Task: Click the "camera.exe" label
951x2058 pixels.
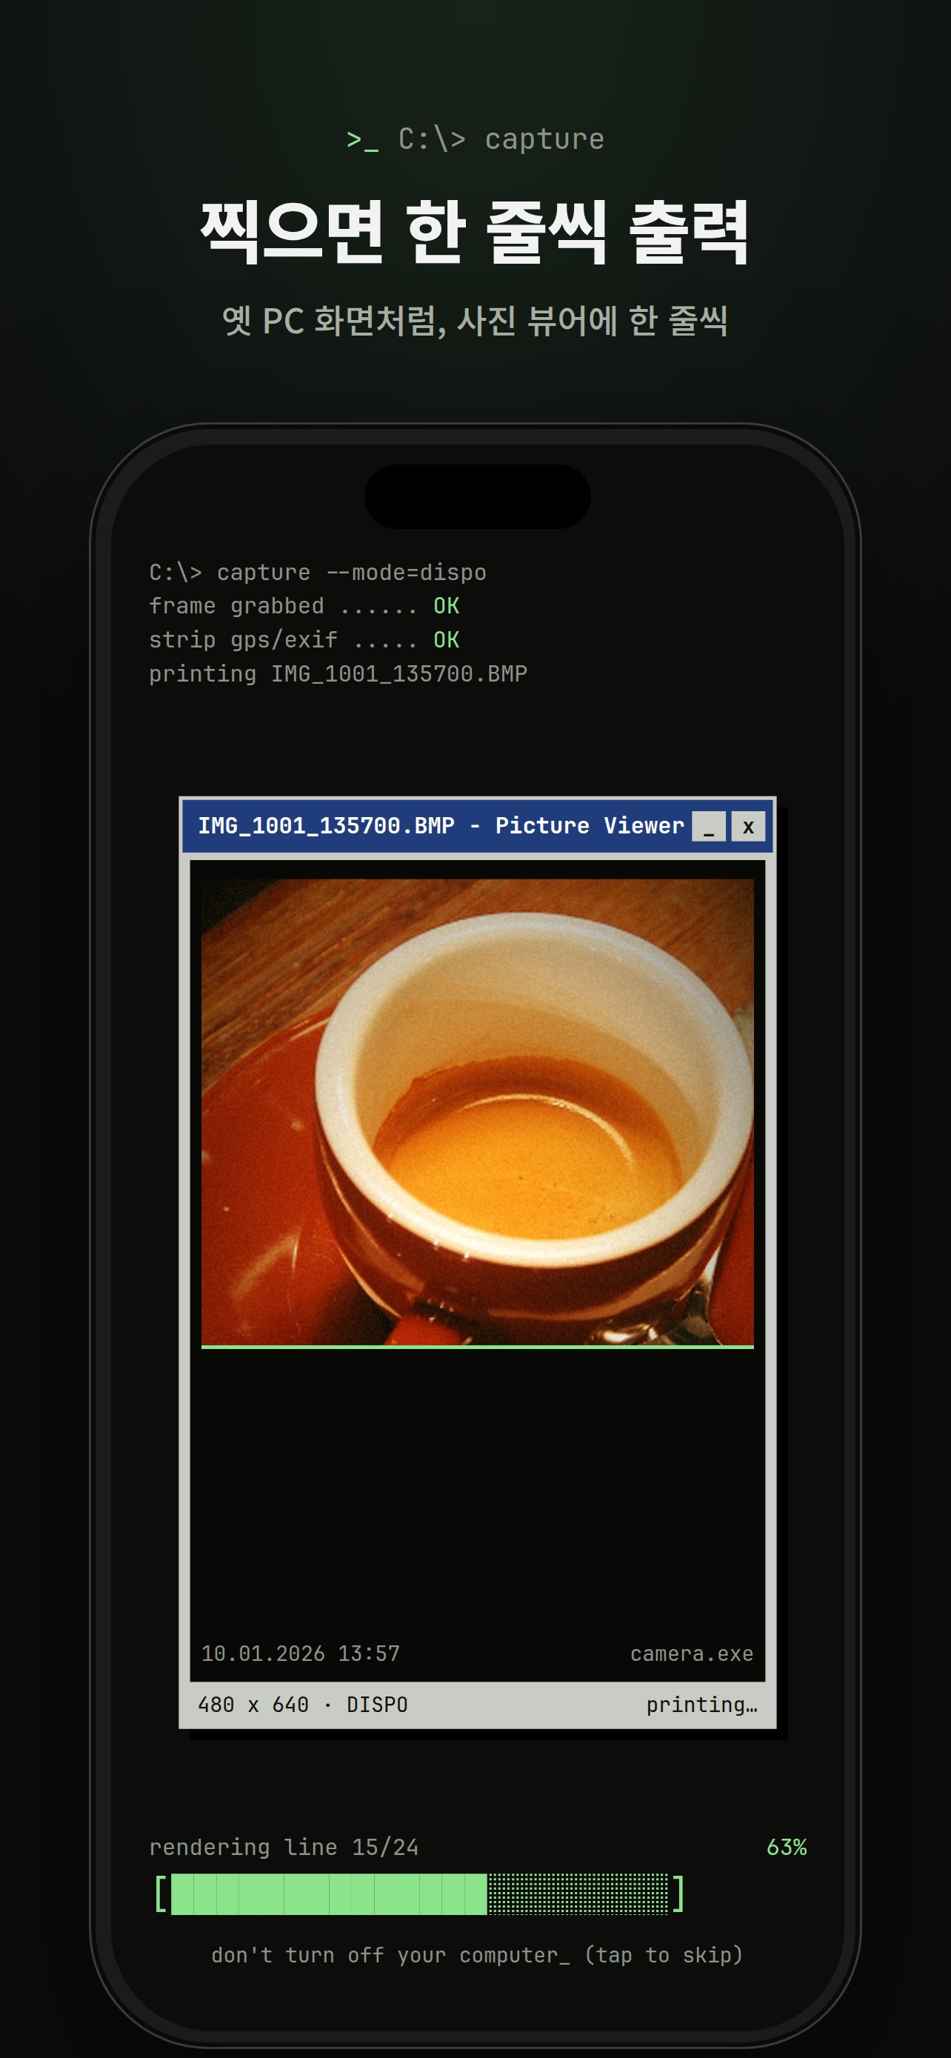Action: [692, 1653]
